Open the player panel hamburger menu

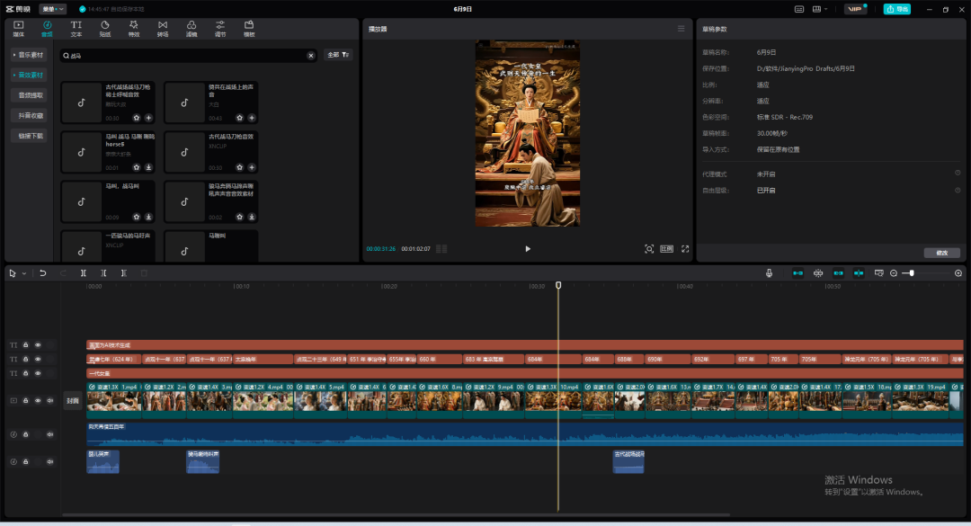point(681,29)
